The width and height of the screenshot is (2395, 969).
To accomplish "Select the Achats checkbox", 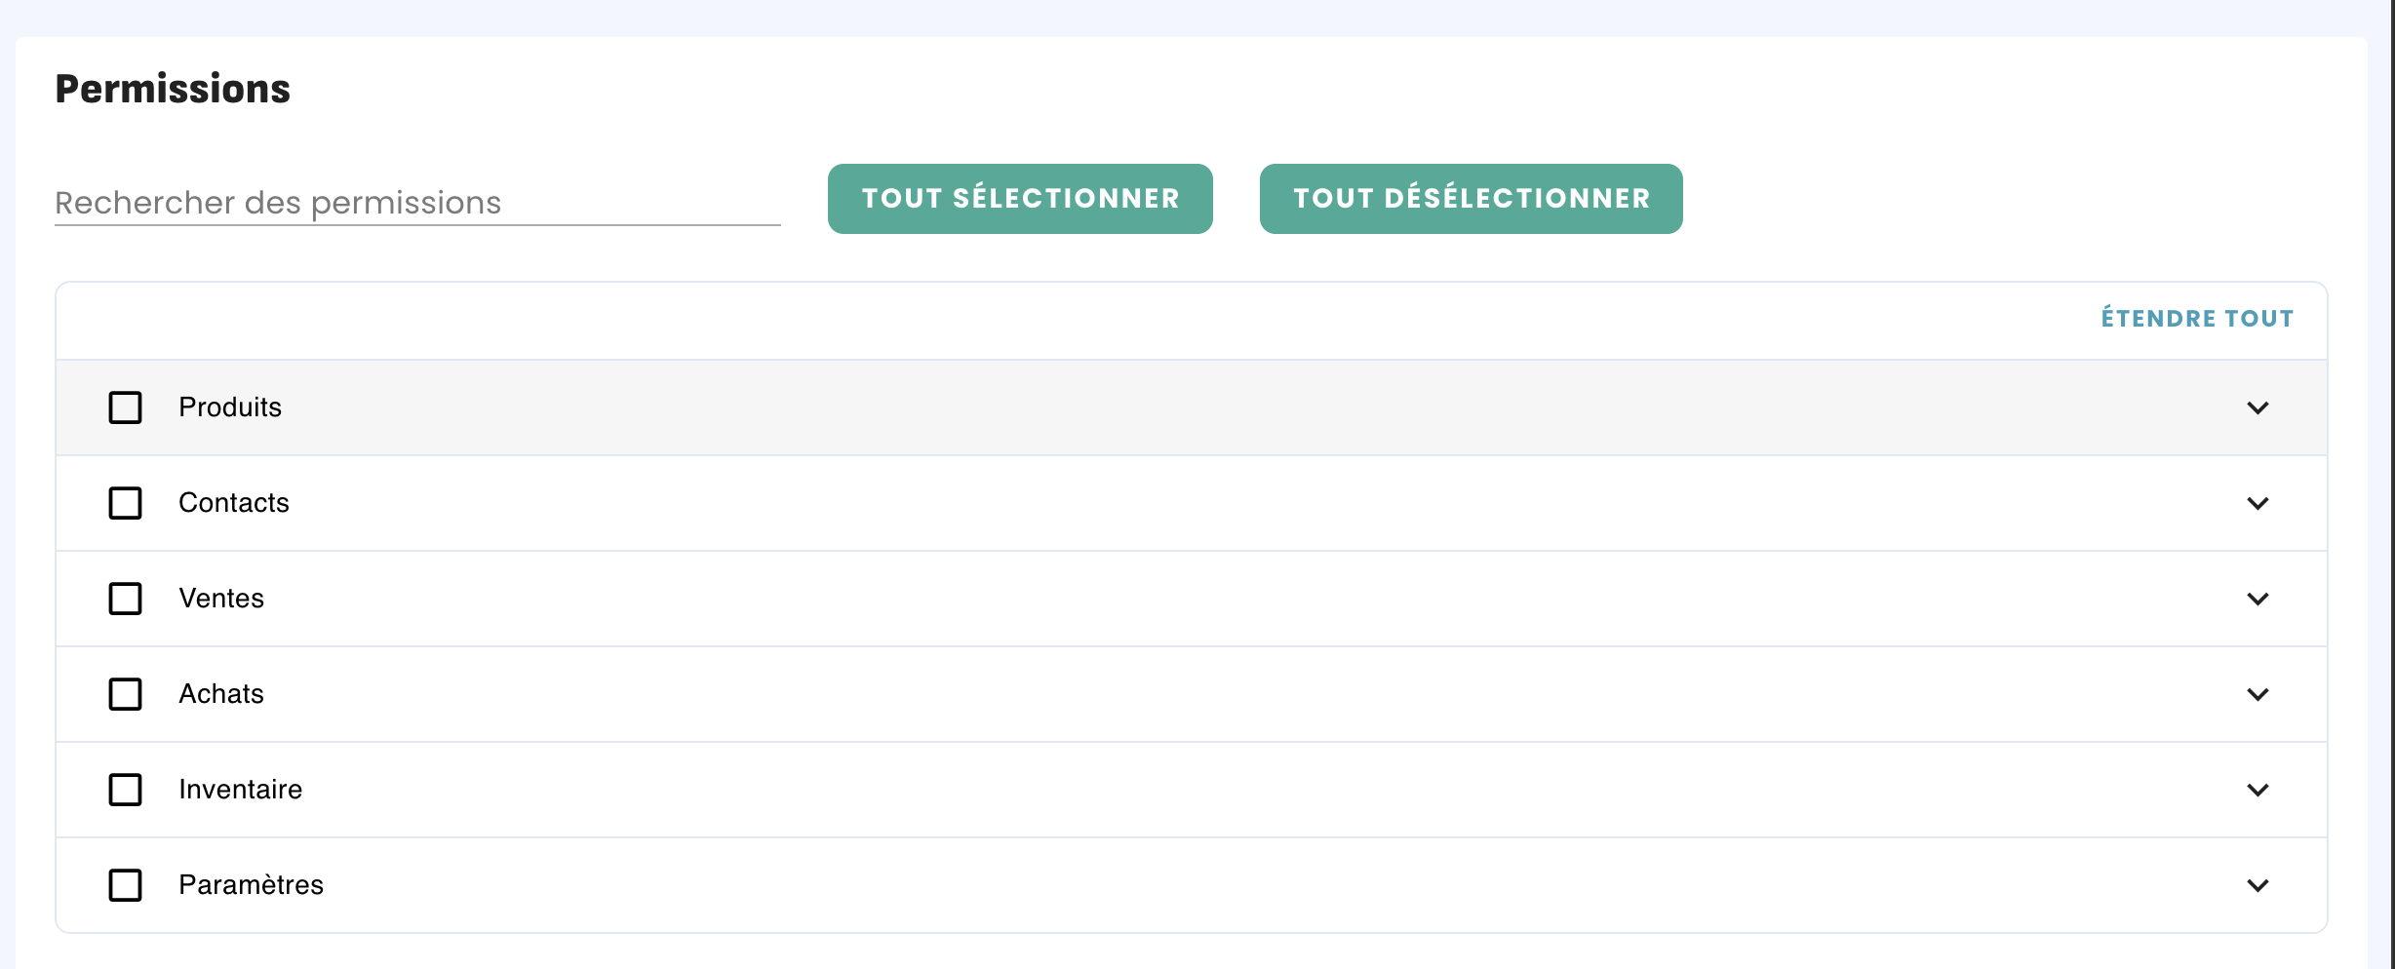I will pyautogui.click(x=125, y=694).
